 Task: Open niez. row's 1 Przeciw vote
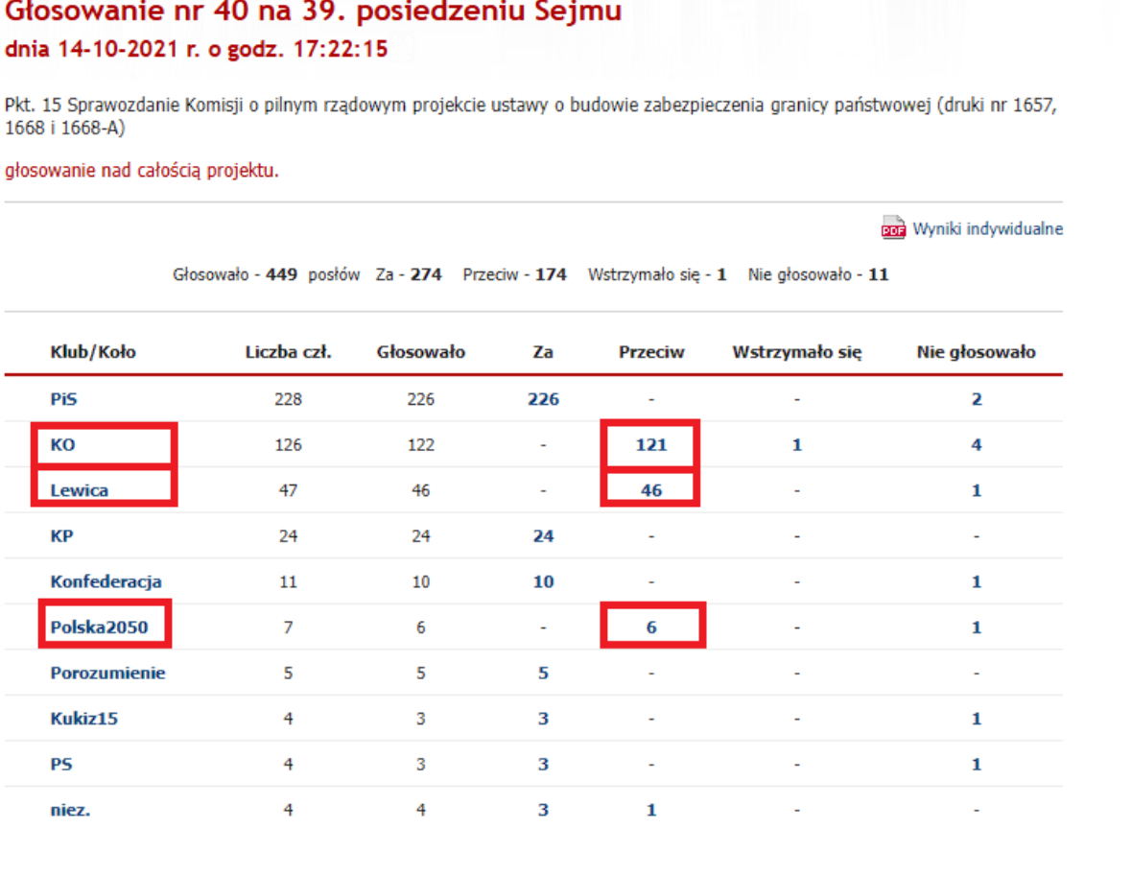tap(650, 810)
